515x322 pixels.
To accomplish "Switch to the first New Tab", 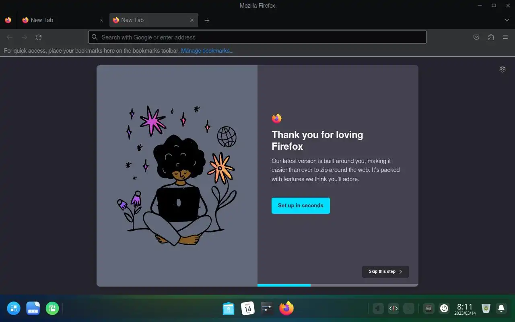I will click(62, 20).
